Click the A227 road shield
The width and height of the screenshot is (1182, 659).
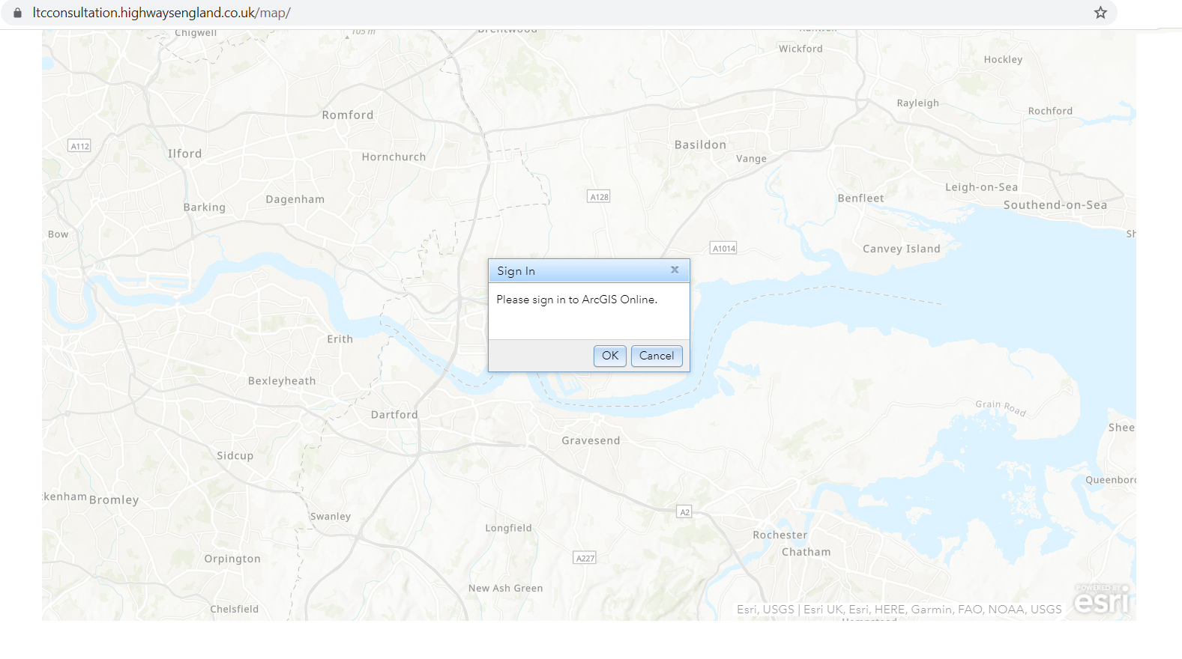[x=585, y=558]
